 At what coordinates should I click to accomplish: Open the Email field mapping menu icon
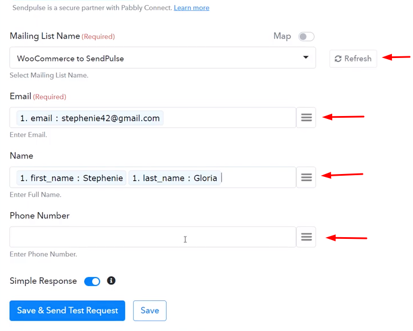pos(306,118)
